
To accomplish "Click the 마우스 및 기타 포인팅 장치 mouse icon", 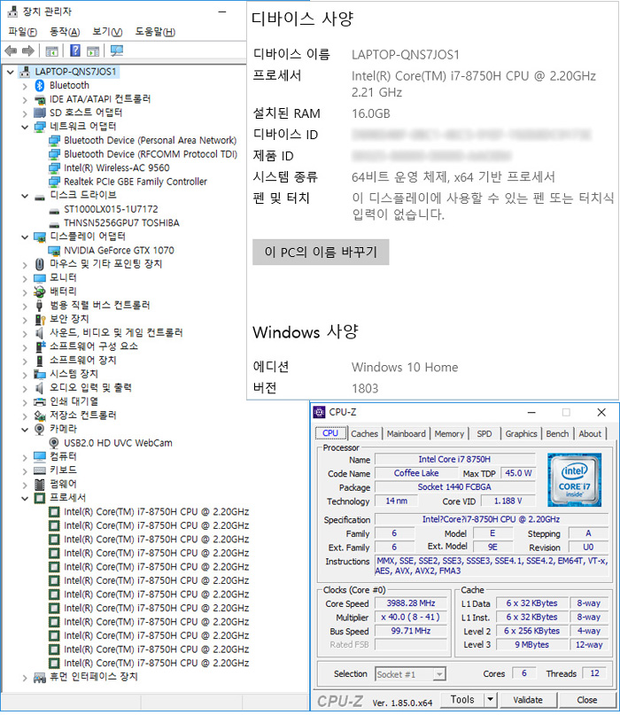I will 40,264.
